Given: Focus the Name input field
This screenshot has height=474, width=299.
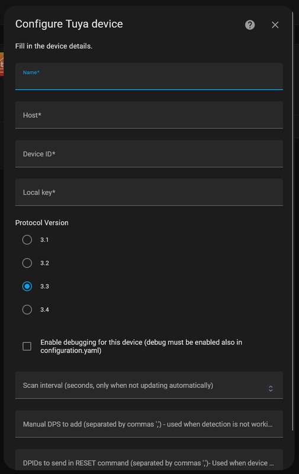Looking at the screenshot, I should [149, 76].
